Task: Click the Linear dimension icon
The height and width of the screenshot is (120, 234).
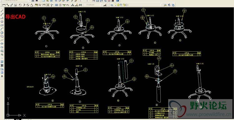Action: click(x=4, y=5)
